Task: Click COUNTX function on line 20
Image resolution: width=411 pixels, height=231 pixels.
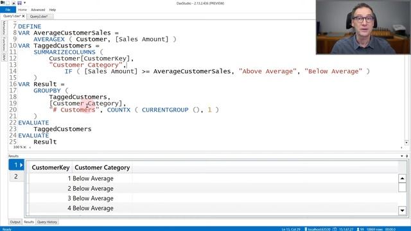Action: coord(118,110)
